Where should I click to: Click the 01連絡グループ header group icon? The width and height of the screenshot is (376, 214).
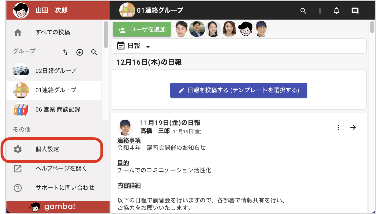click(127, 10)
